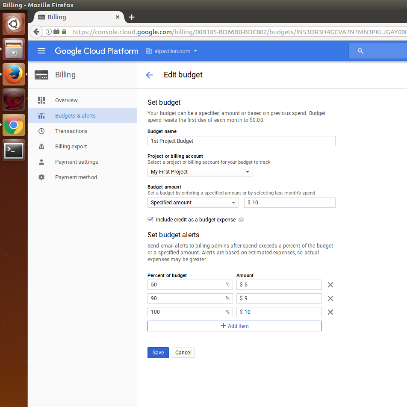Screen dimensions: 407x407
Task: Click the site information icon in address bar
Action: (x=49, y=32)
